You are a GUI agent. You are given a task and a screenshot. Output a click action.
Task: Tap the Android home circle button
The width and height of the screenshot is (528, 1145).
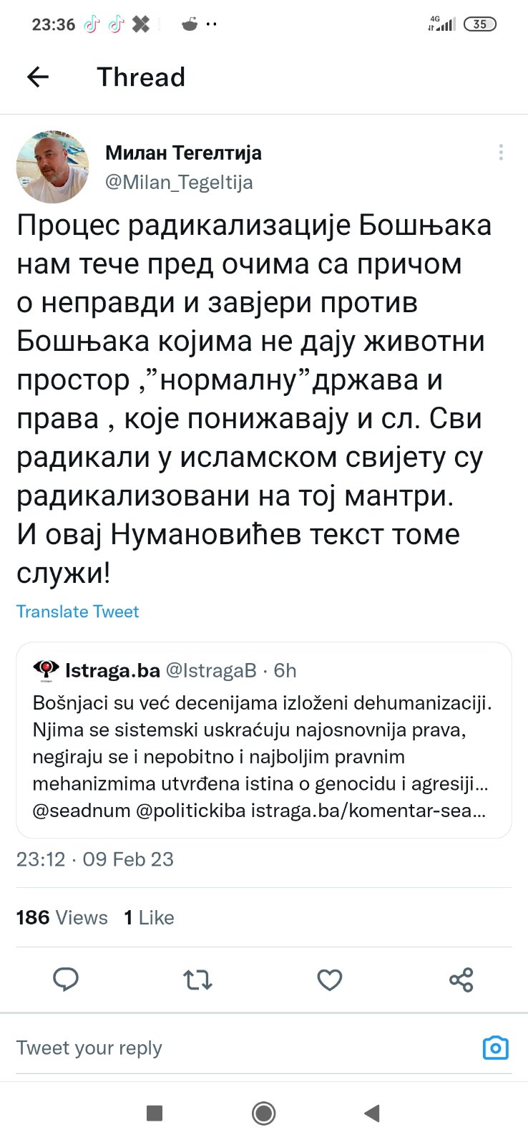pos(264,1113)
